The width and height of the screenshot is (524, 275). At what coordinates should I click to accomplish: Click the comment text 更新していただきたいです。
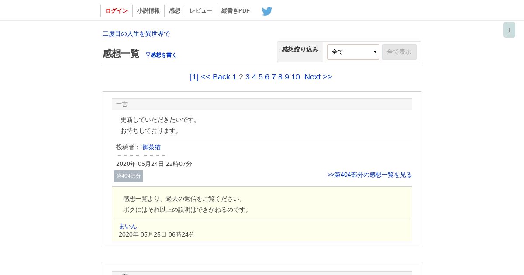point(160,120)
